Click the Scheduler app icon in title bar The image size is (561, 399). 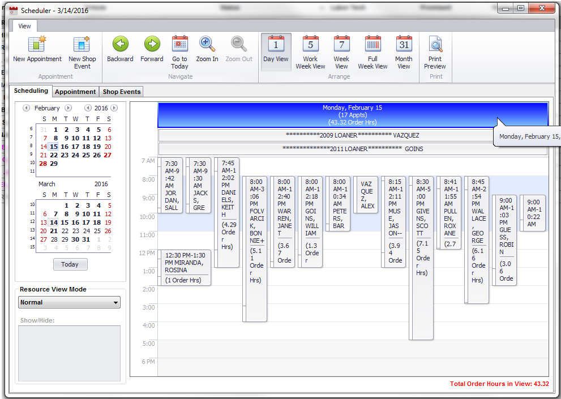coord(13,10)
